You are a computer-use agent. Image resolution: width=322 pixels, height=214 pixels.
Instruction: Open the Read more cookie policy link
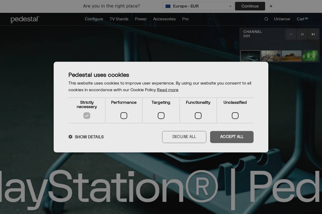pos(168,90)
